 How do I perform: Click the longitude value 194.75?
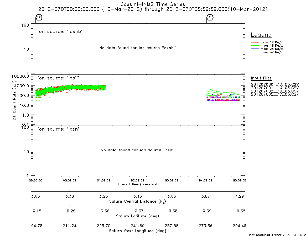point(35,226)
